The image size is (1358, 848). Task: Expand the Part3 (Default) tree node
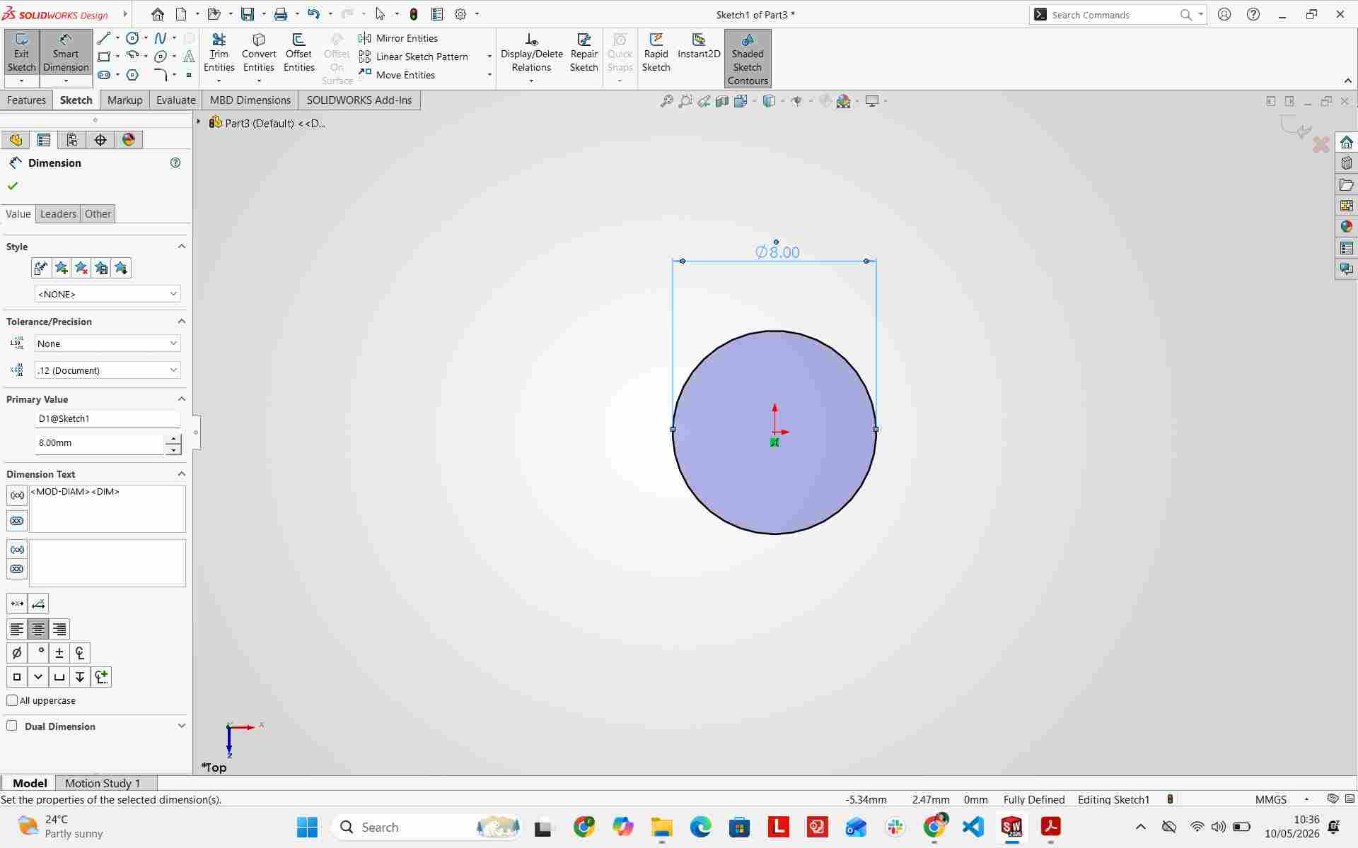199,123
